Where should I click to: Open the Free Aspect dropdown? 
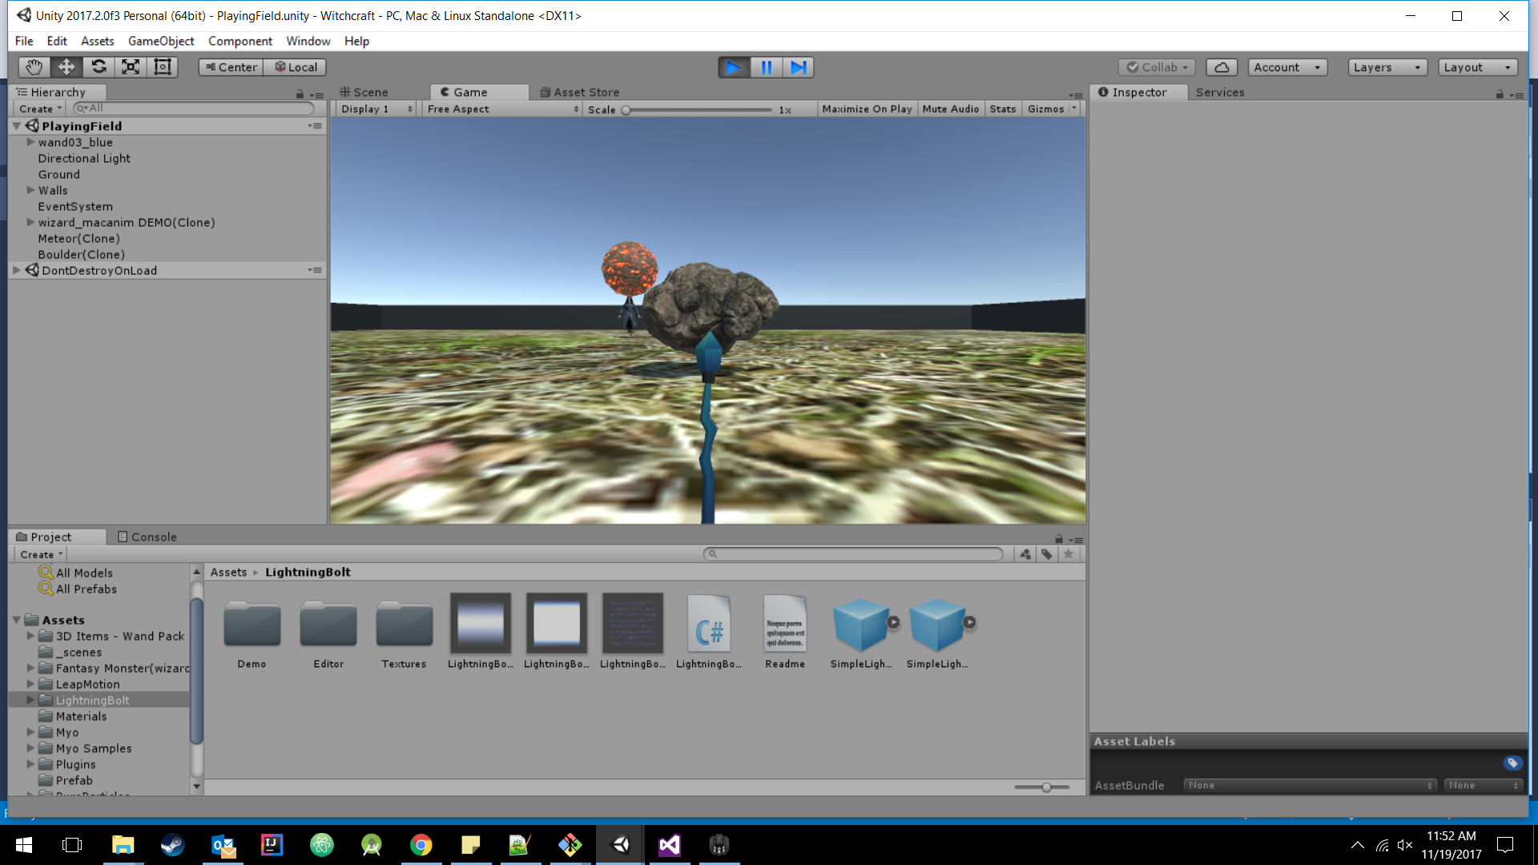[x=502, y=109]
